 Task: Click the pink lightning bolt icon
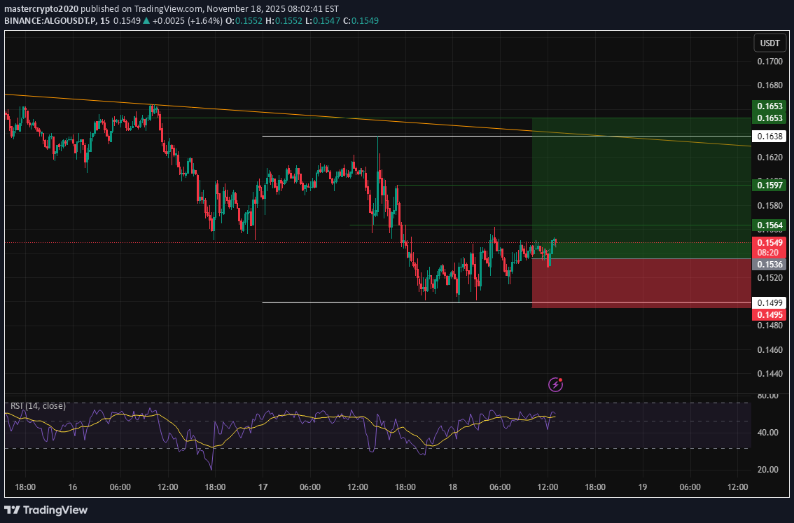click(556, 384)
